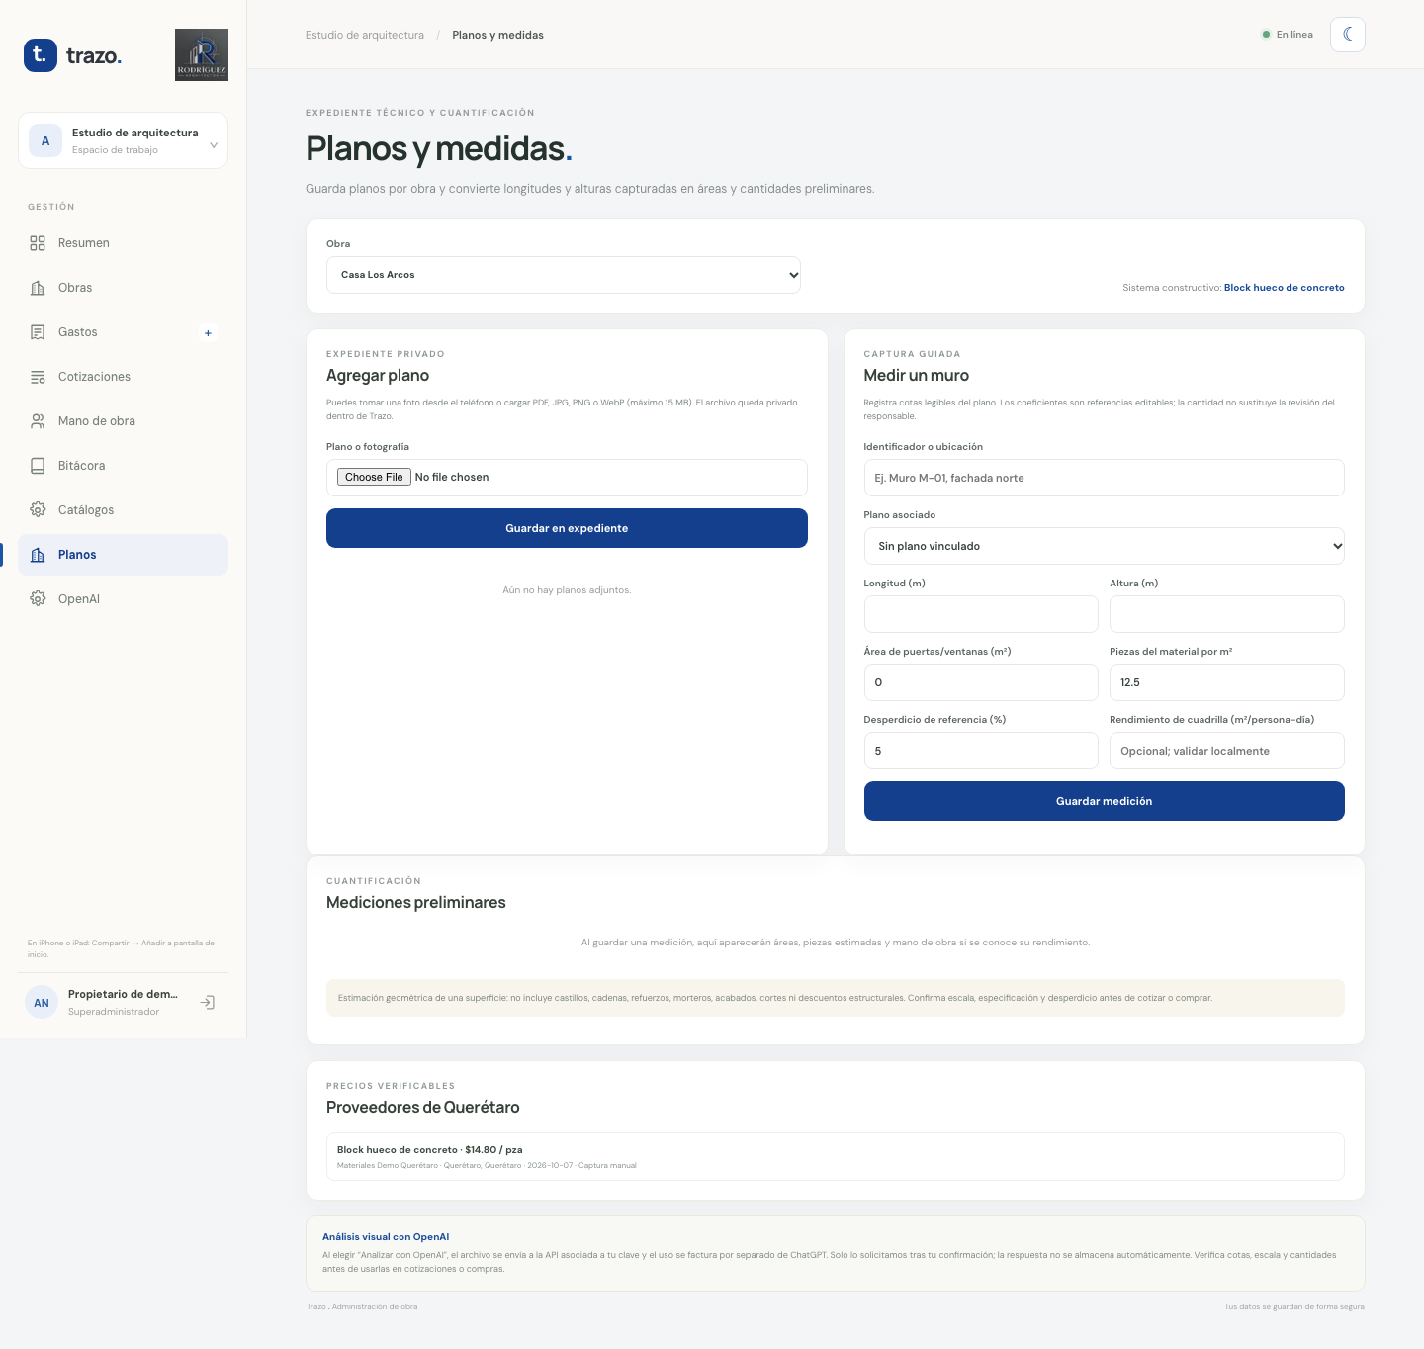This screenshot has width=1424, height=1349.
Task: Click the OpenAI gear icon
Action: [38, 599]
